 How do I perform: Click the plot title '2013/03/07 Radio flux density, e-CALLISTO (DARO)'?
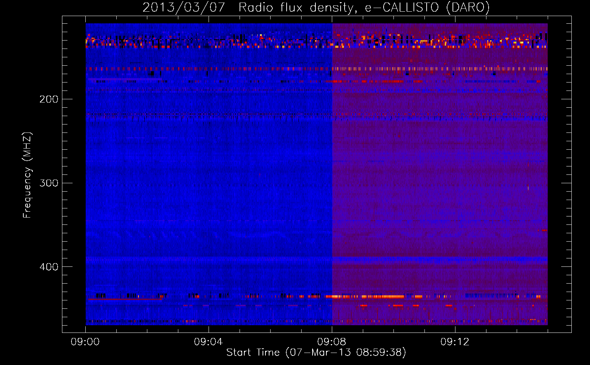[x=316, y=7]
